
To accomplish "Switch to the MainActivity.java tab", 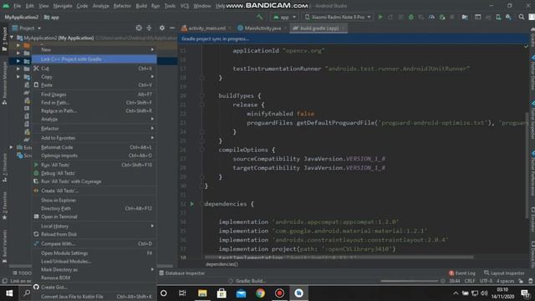I will pos(262,28).
